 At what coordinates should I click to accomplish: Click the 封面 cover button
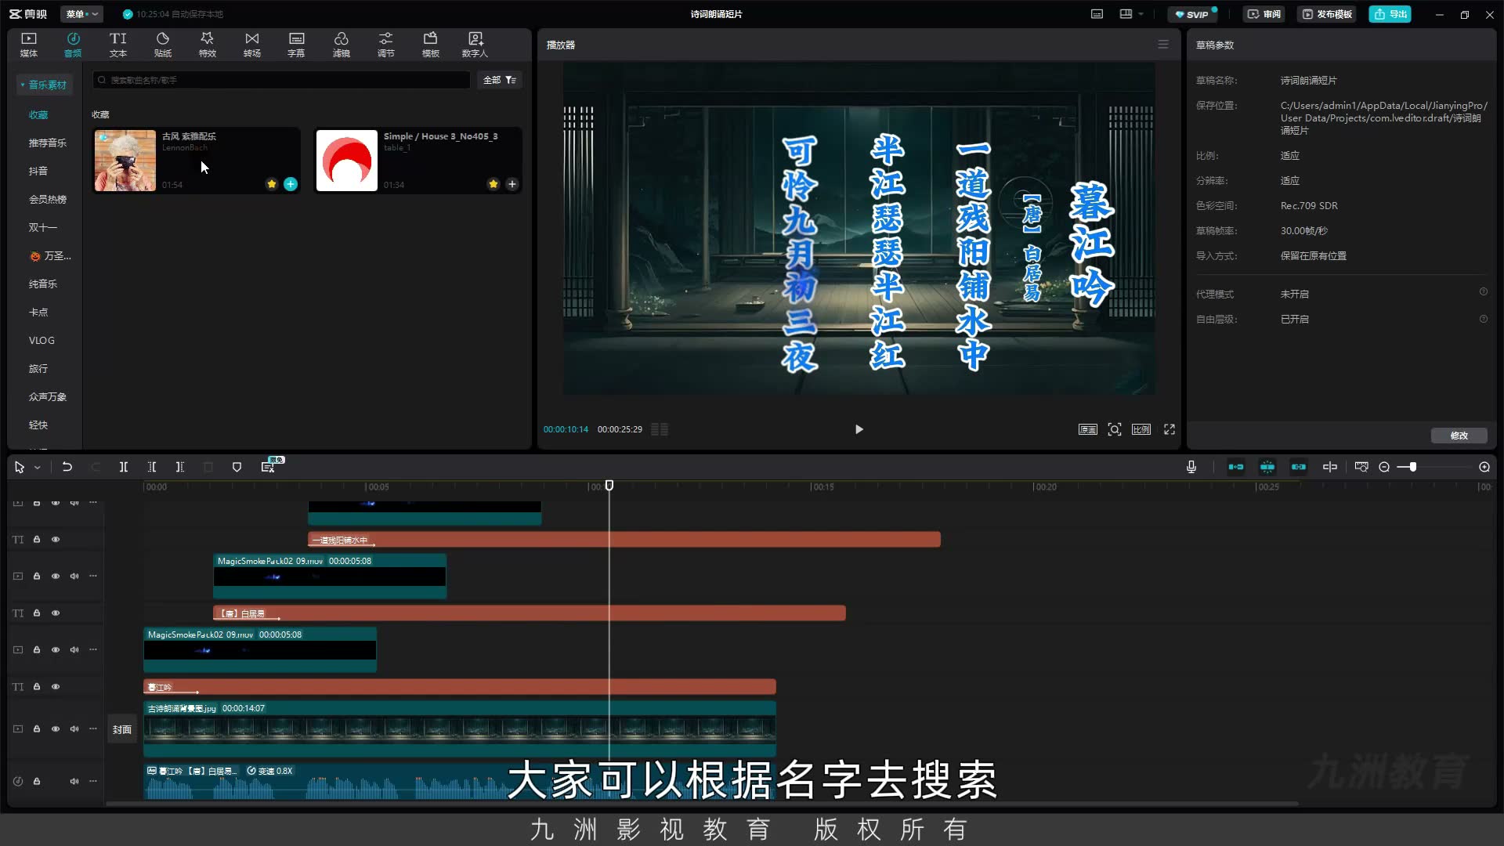point(122,729)
